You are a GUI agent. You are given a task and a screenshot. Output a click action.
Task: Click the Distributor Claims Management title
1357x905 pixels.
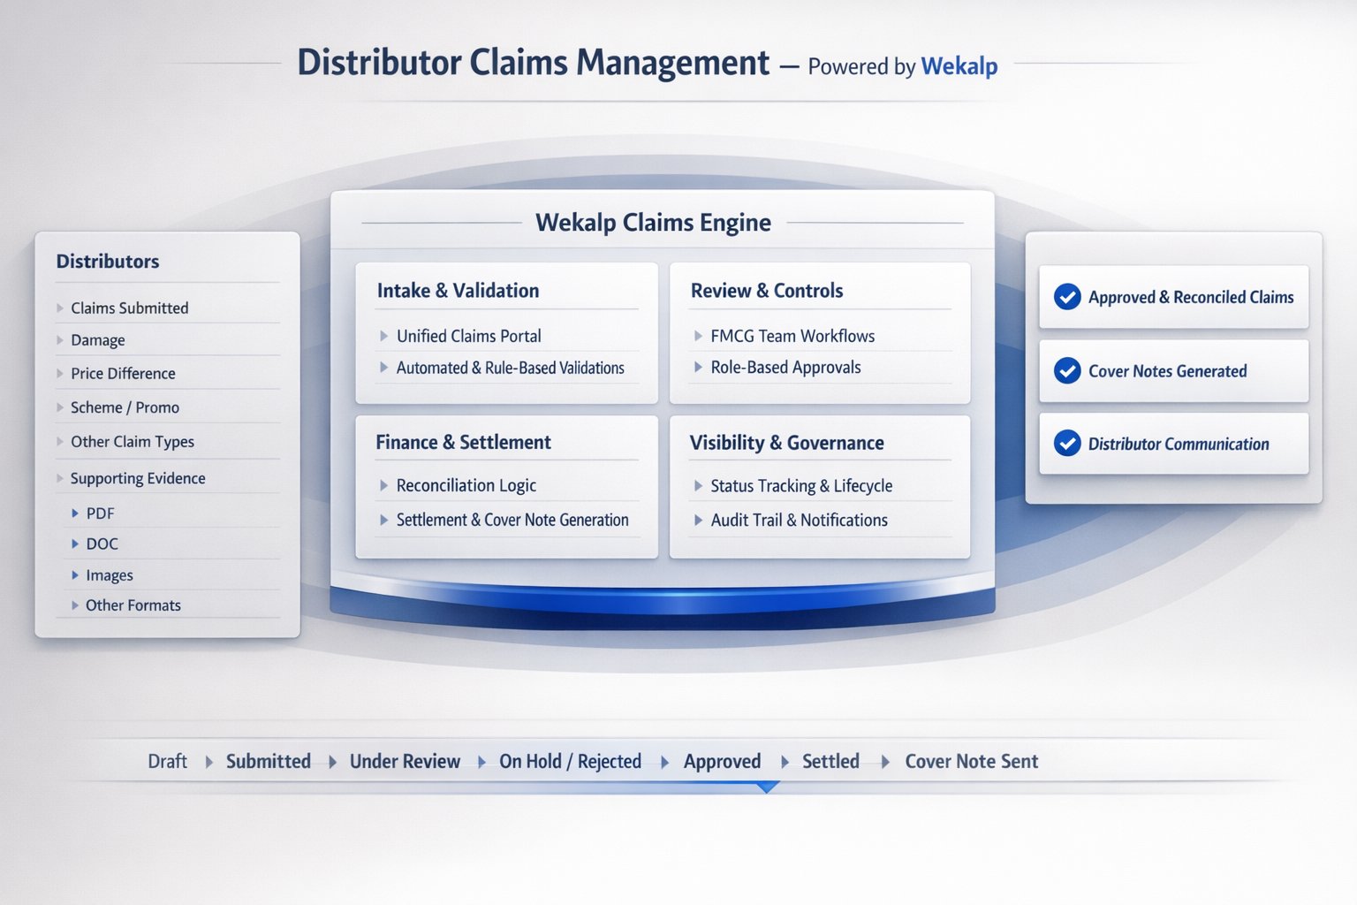tap(533, 63)
